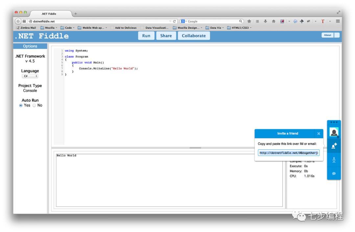This screenshot has width=355, height=232.
Task: Open the Data Visualizati... bookmark
Action: (154, 28)
